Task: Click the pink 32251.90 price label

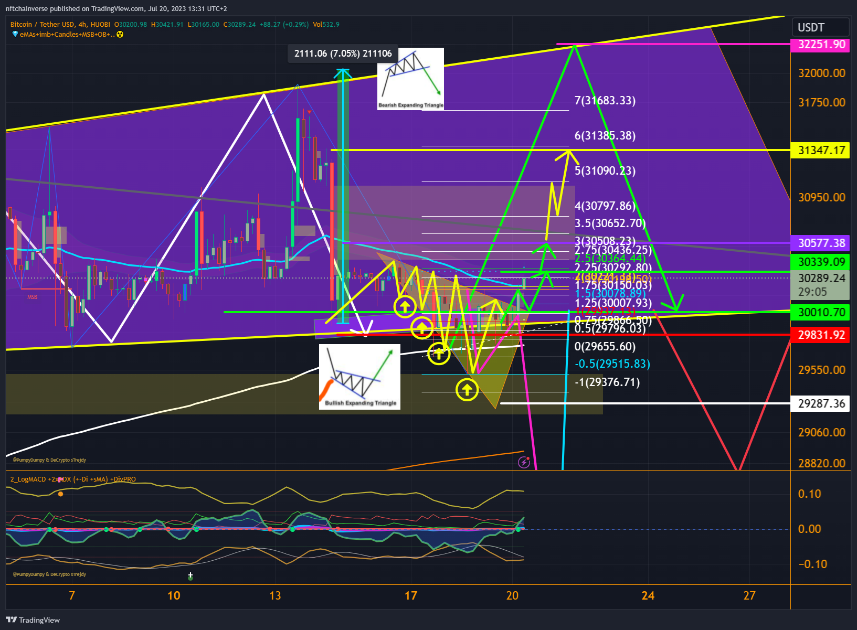Action: 820,45
